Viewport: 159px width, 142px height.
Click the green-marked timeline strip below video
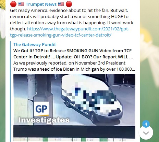click(74, 140)
